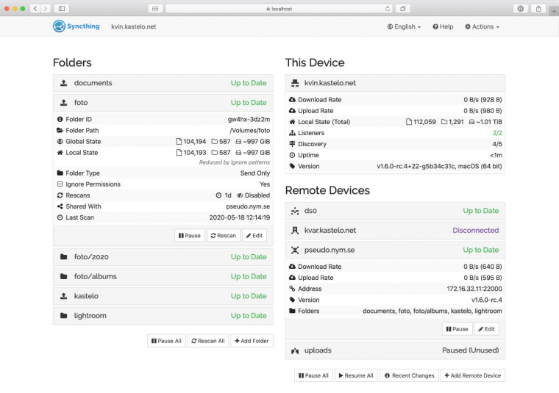Click the Syncthing logo icon
This screenshot has width=559, height=393.
point(59,26)
